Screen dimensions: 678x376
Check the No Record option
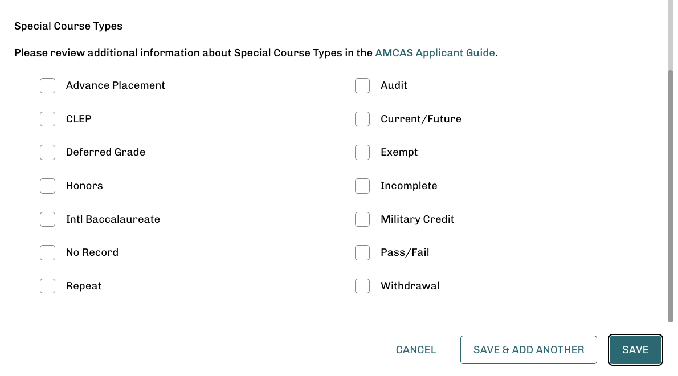[x=47, y=252]
